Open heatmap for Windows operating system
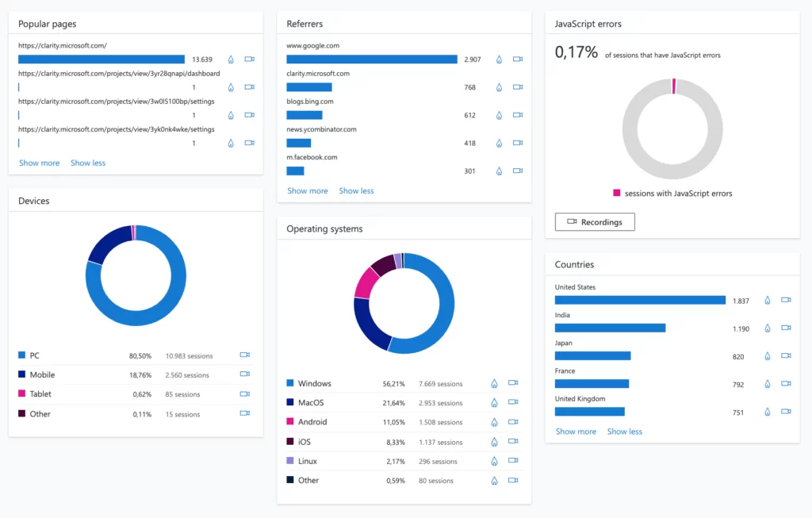 pyautogui.click(x=493, y=383)
